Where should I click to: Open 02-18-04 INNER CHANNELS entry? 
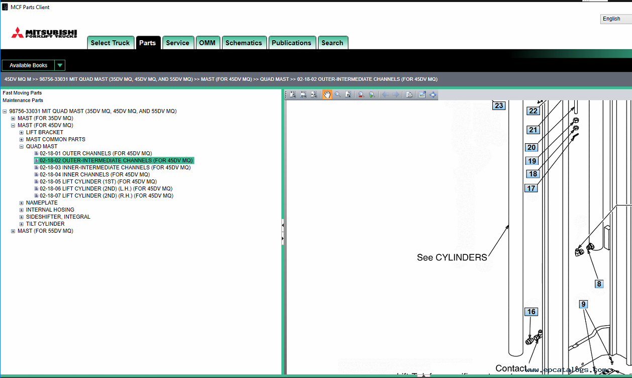(x=95, y=174)
